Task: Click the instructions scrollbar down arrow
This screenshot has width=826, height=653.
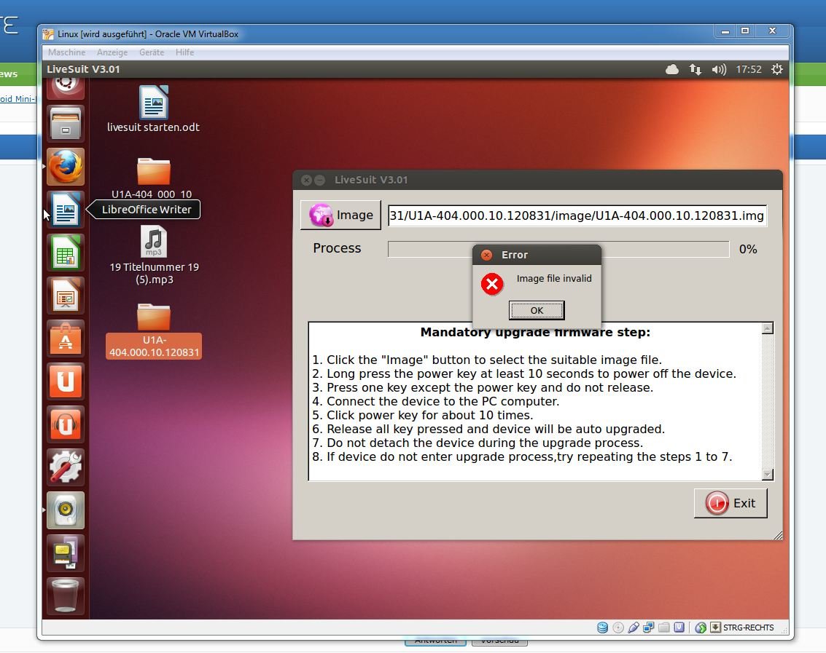Action: pyautogui.click(x=768, y=474)
